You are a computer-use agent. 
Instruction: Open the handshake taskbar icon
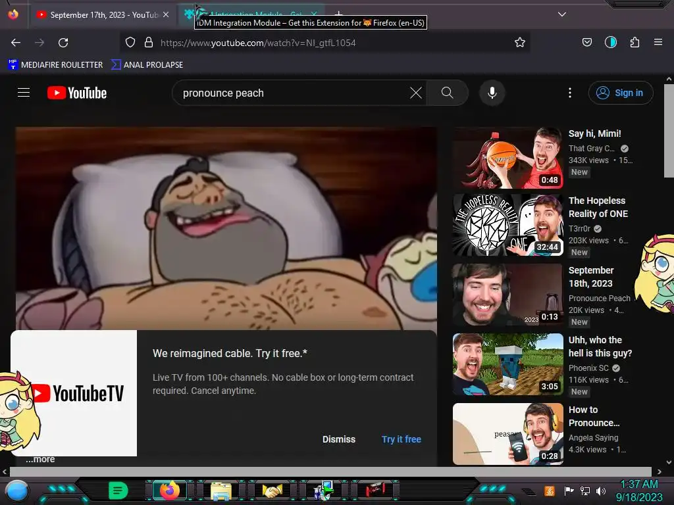(x=272, y=491)
